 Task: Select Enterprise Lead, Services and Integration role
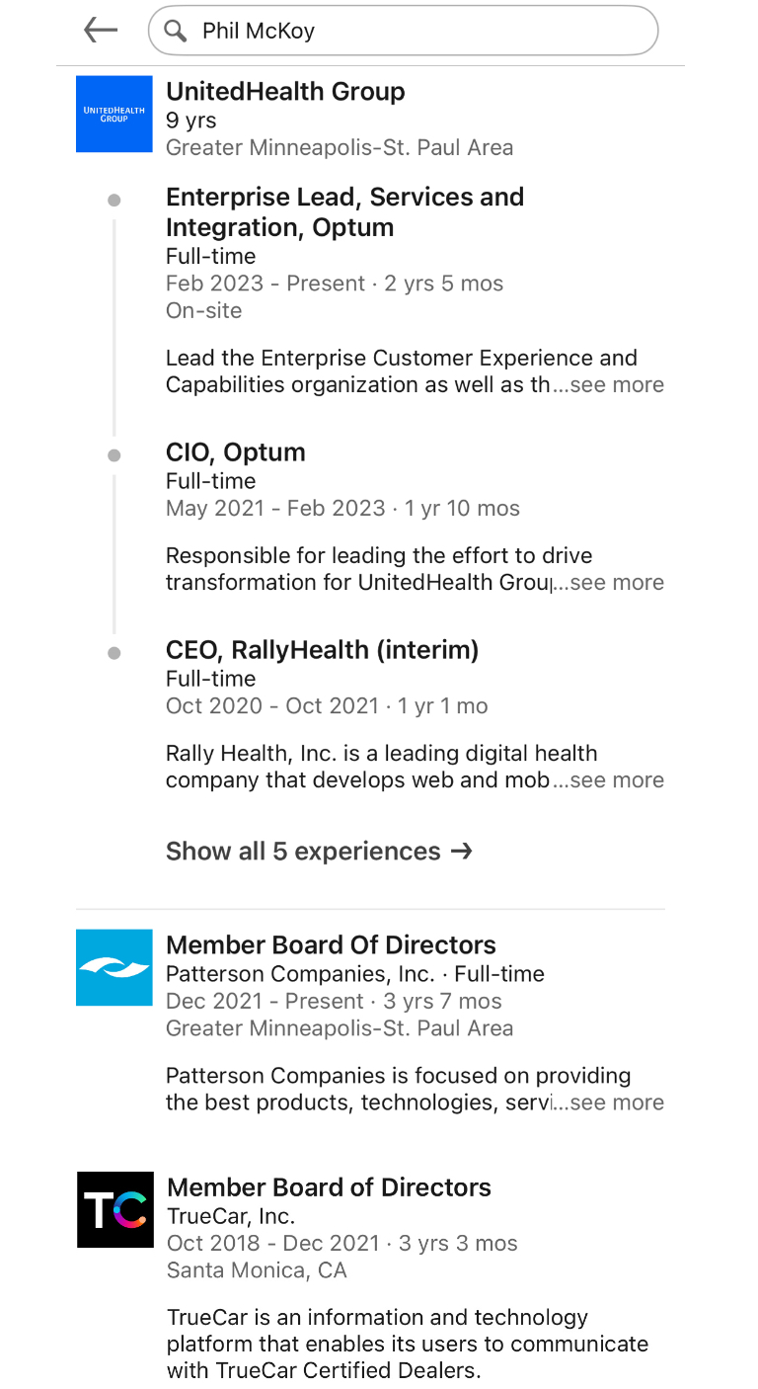[344, 211]
